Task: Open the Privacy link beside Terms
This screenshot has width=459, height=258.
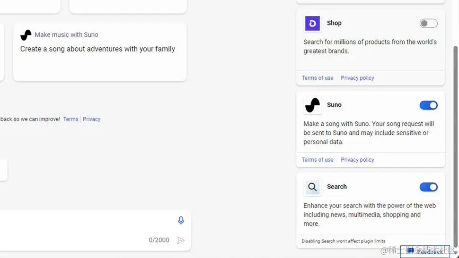Action: point(92,119)
